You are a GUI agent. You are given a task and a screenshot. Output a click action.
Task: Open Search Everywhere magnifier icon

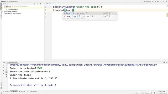(166, 1)
